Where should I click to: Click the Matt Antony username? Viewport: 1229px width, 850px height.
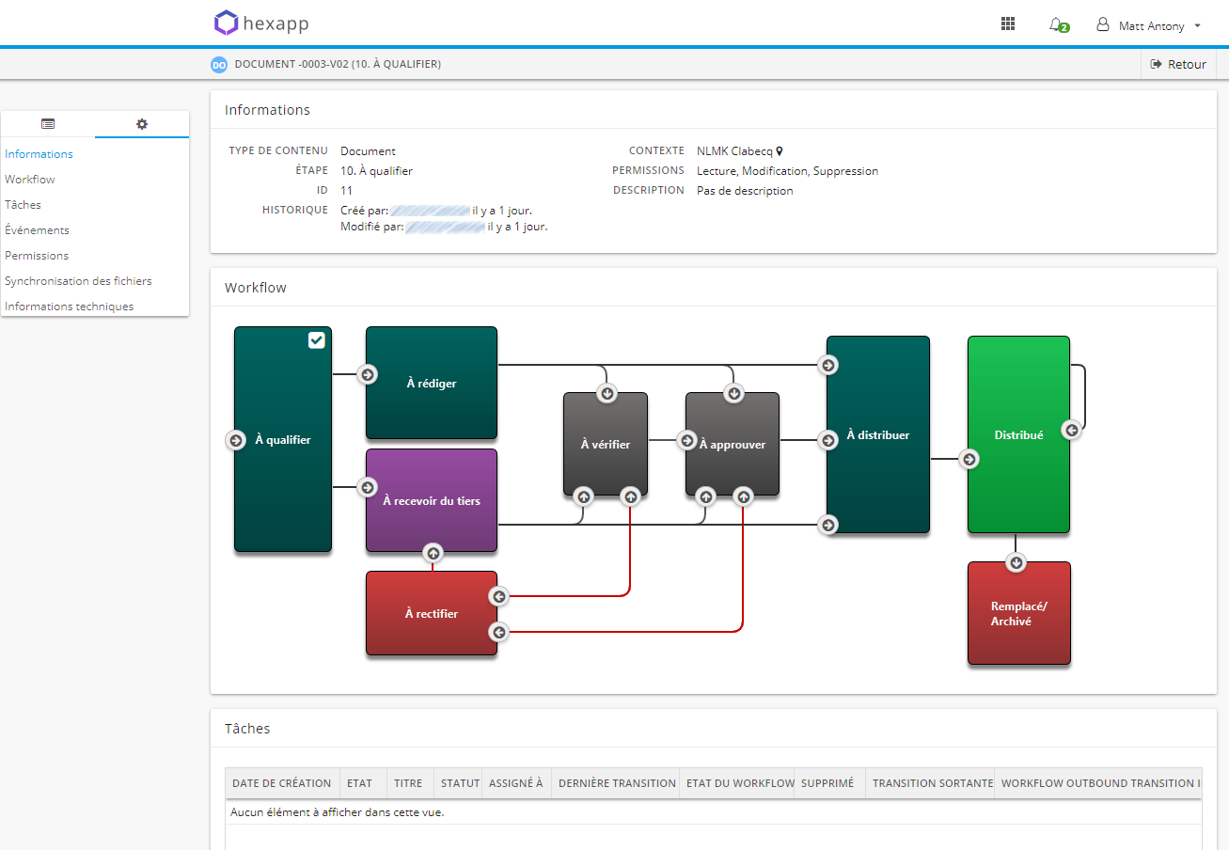point(1152,26)
